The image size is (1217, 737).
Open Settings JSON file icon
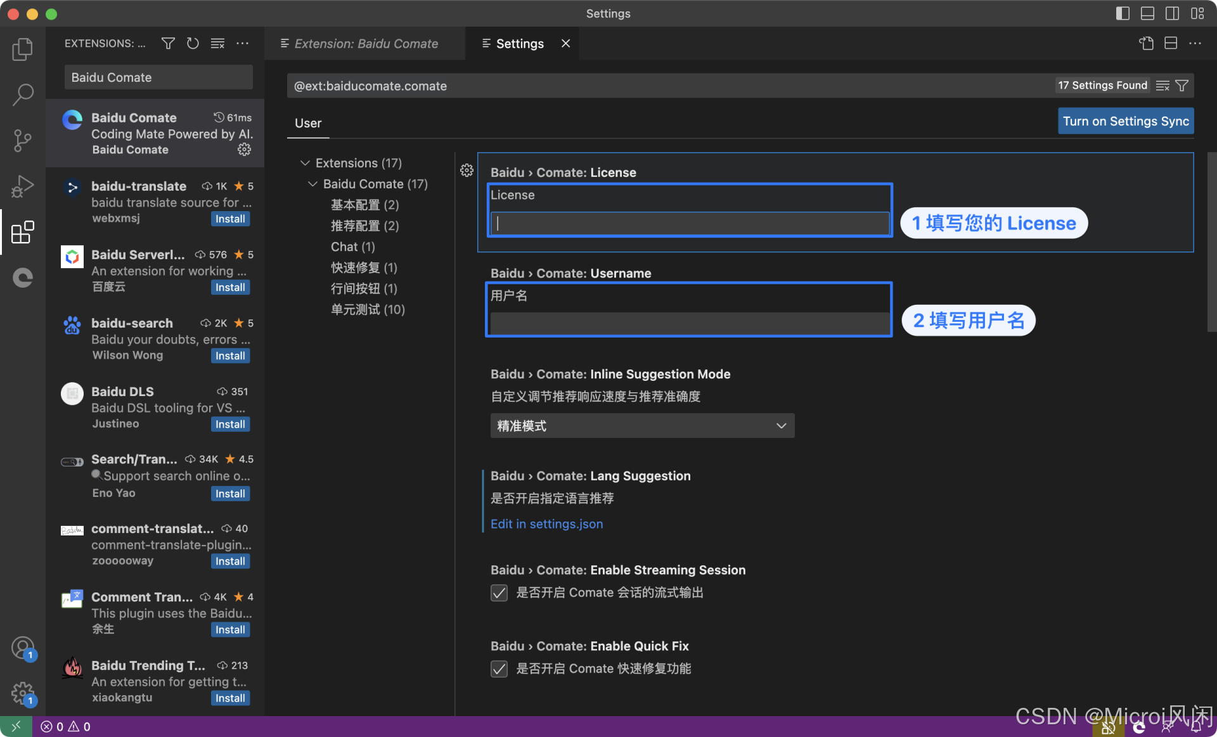pos(1146,43)
